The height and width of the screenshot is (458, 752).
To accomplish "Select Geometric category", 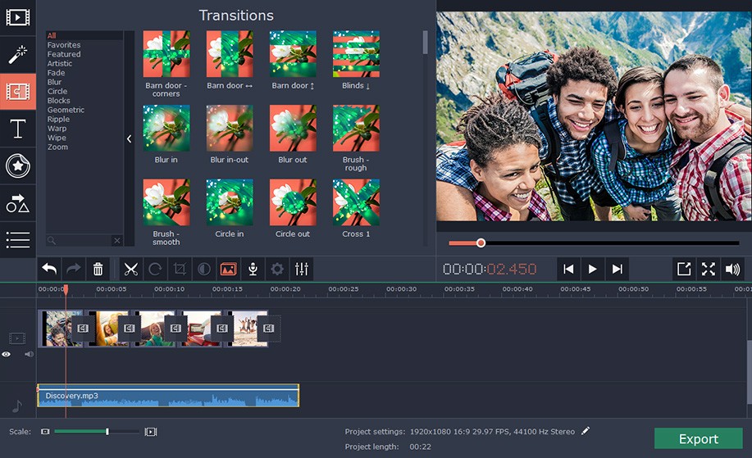I will 66,110.
